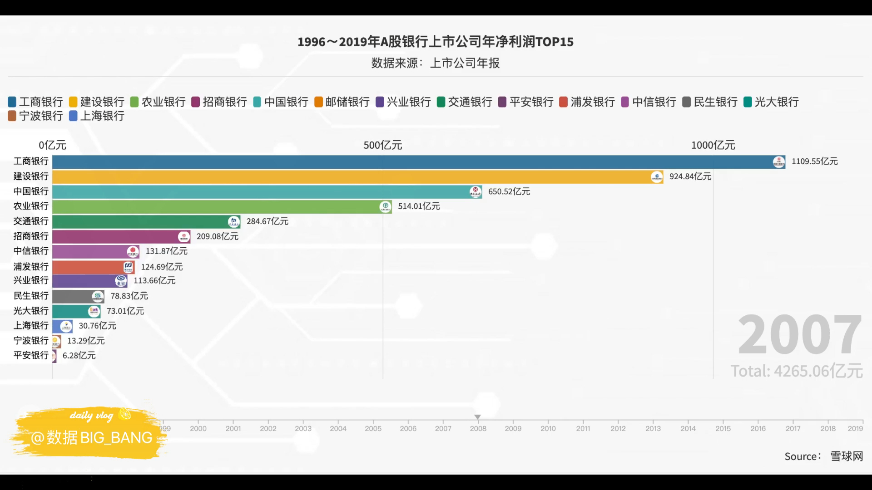Click the 209.08亿元 value label
This screenshot has width=872, height=490.
218,236
